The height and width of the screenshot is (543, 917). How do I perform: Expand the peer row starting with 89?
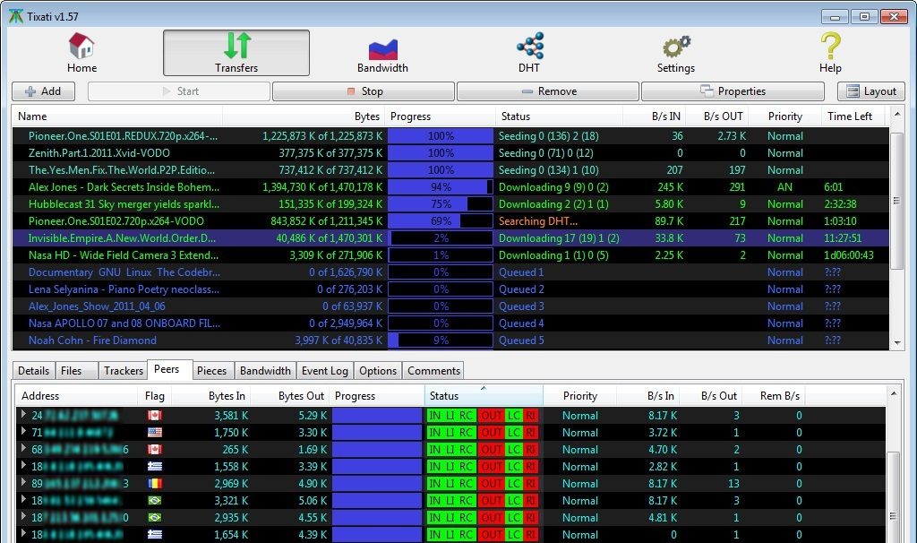(x=23, y=482)
